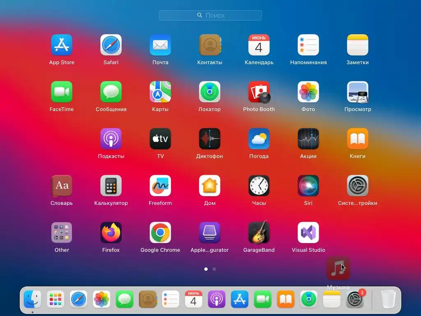This screenshot has height=316, width=421.
Task: Click the Launchpad icon in the Dock
Action: [56, 299]
